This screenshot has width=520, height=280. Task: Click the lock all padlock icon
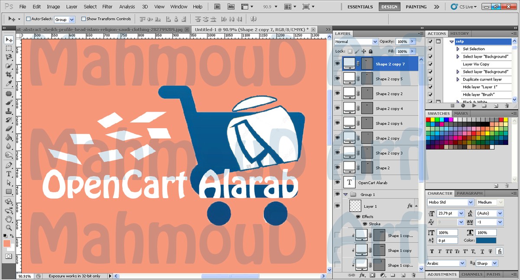[x=370, y=51]
